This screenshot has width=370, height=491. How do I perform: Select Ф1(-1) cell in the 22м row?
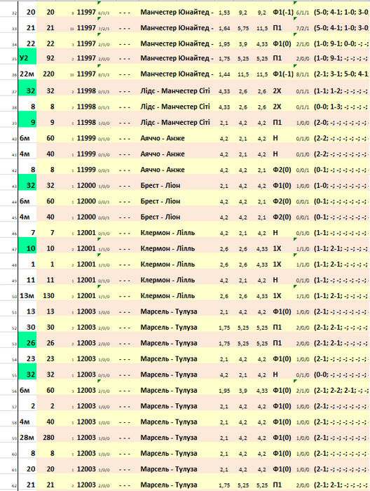coord(283,74)
